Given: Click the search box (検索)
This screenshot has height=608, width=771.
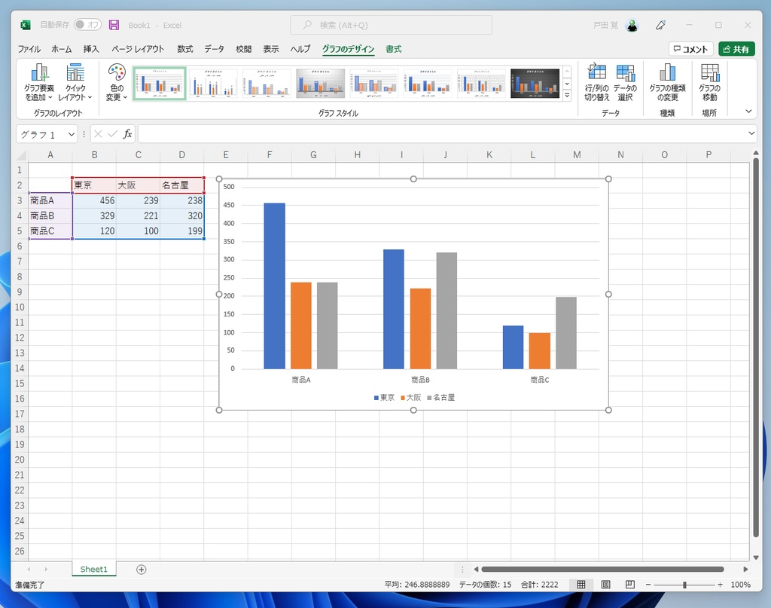Looking at the screenshot, I should coord(391,25).
